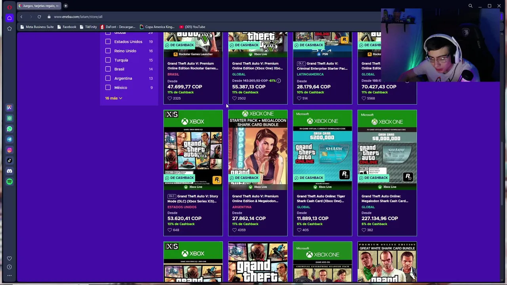Click wishlist heart with 4359 likes

234,230
